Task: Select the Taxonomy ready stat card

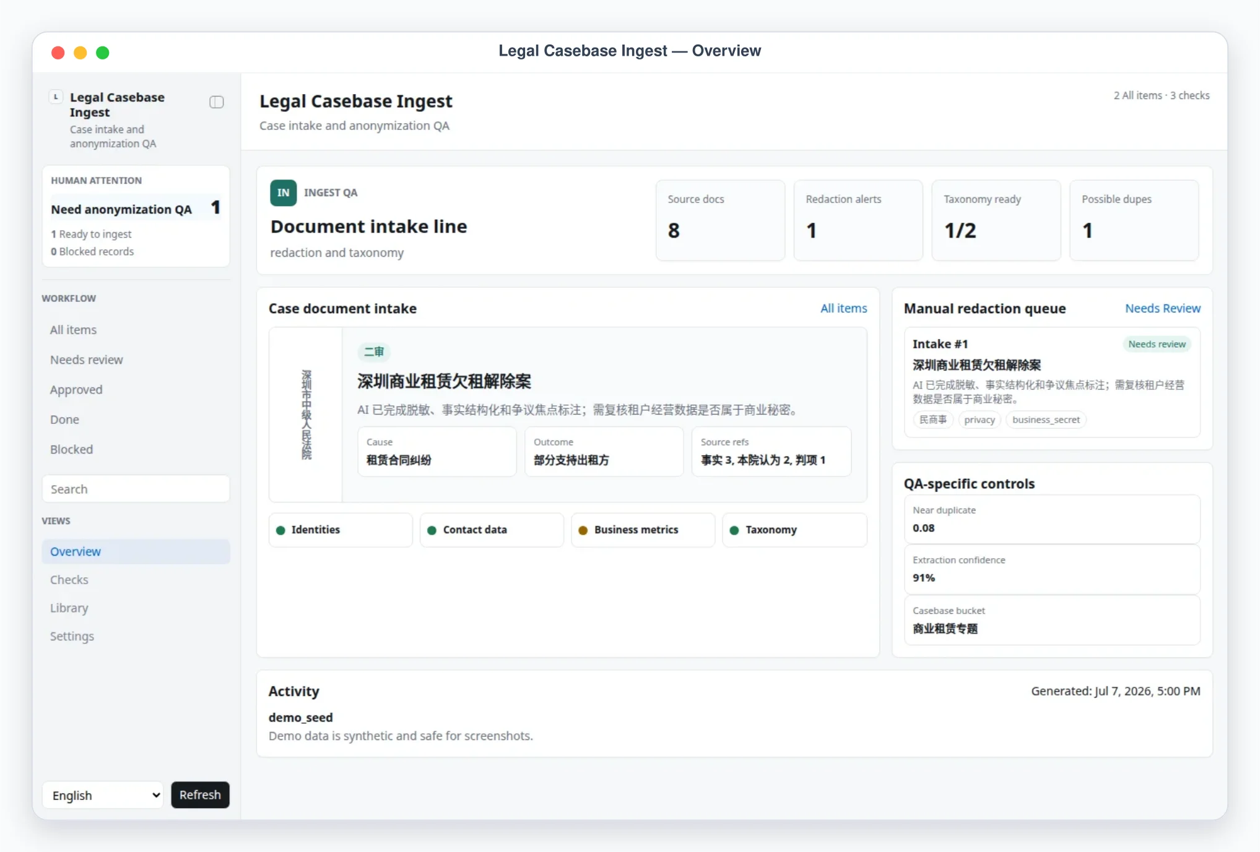Action: (996, 220)
